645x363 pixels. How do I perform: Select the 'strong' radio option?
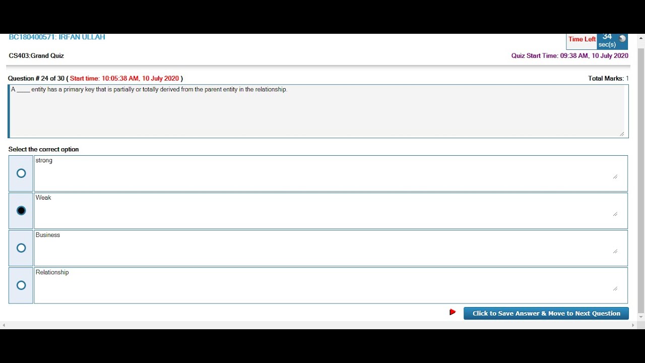[21, 173]
